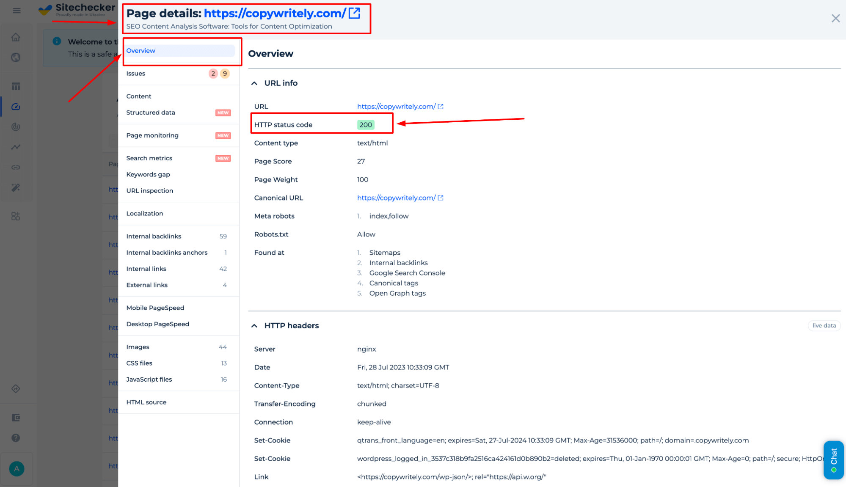Collapse the HTTP headers section
This screenshot has width=846, height=487.
click(254, 326)
